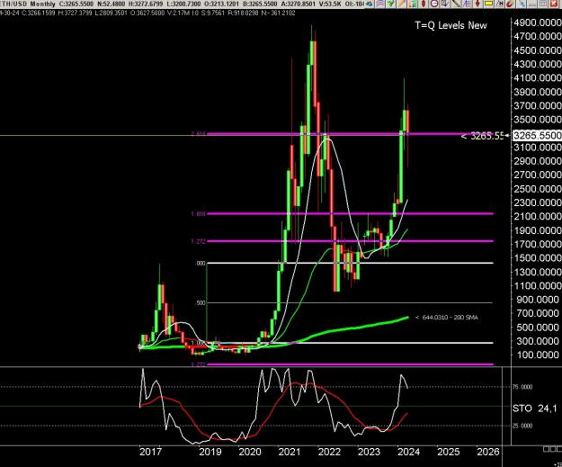Screen dimensions: 562x467
Task: Select the blue Fibonacci lines tool
Action: click(x=467, y=4)
